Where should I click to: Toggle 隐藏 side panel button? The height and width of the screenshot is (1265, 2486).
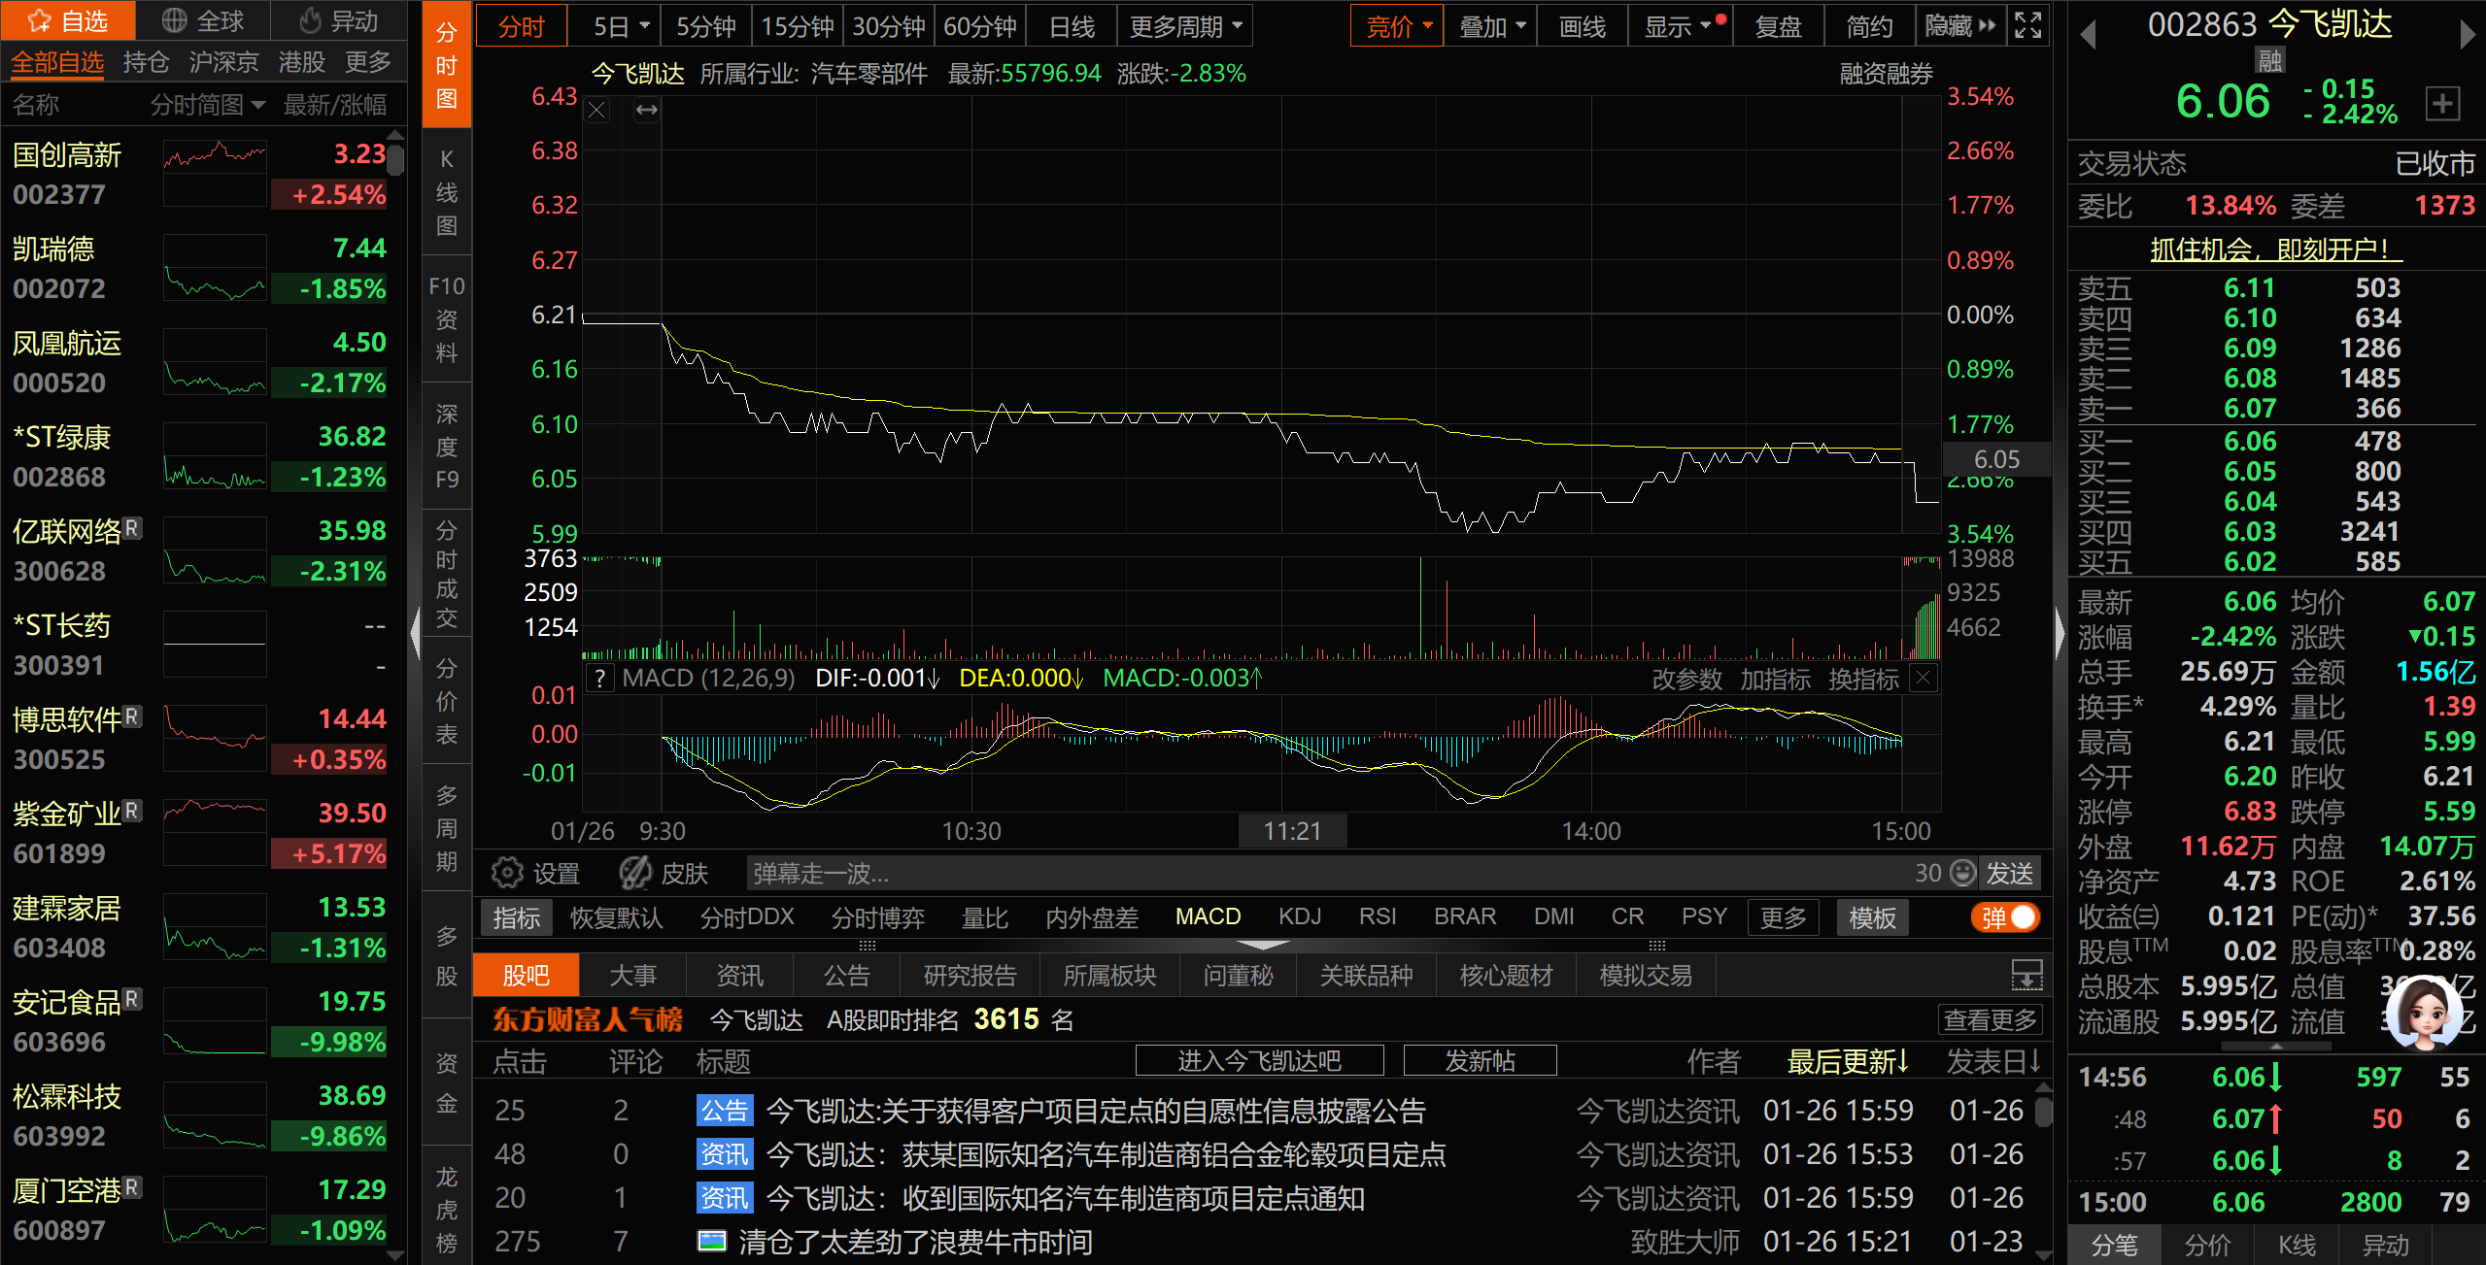click(1960, 26)
